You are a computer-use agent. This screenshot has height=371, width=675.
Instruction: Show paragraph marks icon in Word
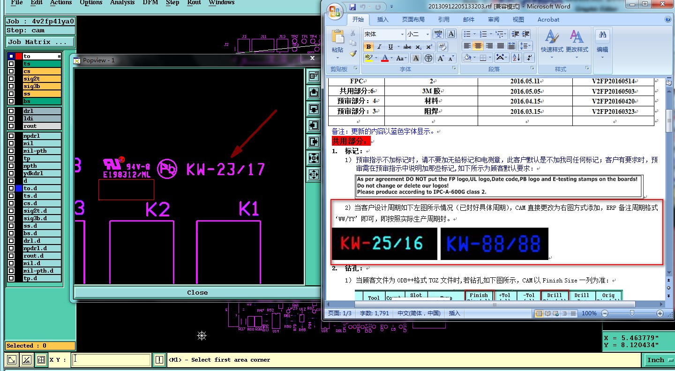(529, 58)
